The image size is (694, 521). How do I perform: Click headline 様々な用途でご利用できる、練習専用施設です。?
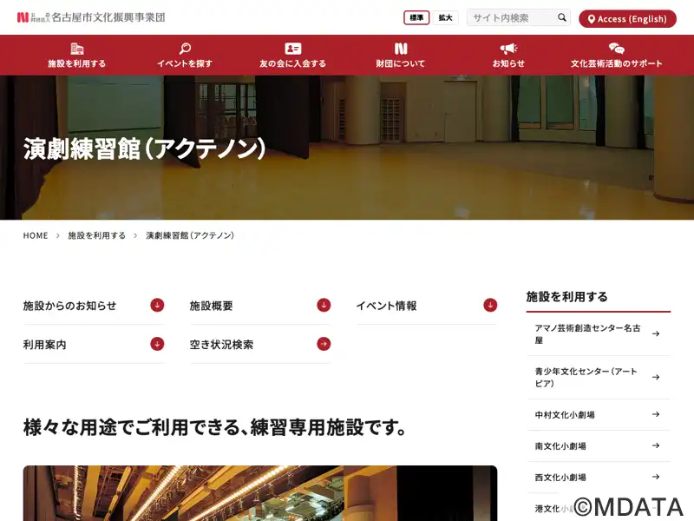tap(215, 427)
